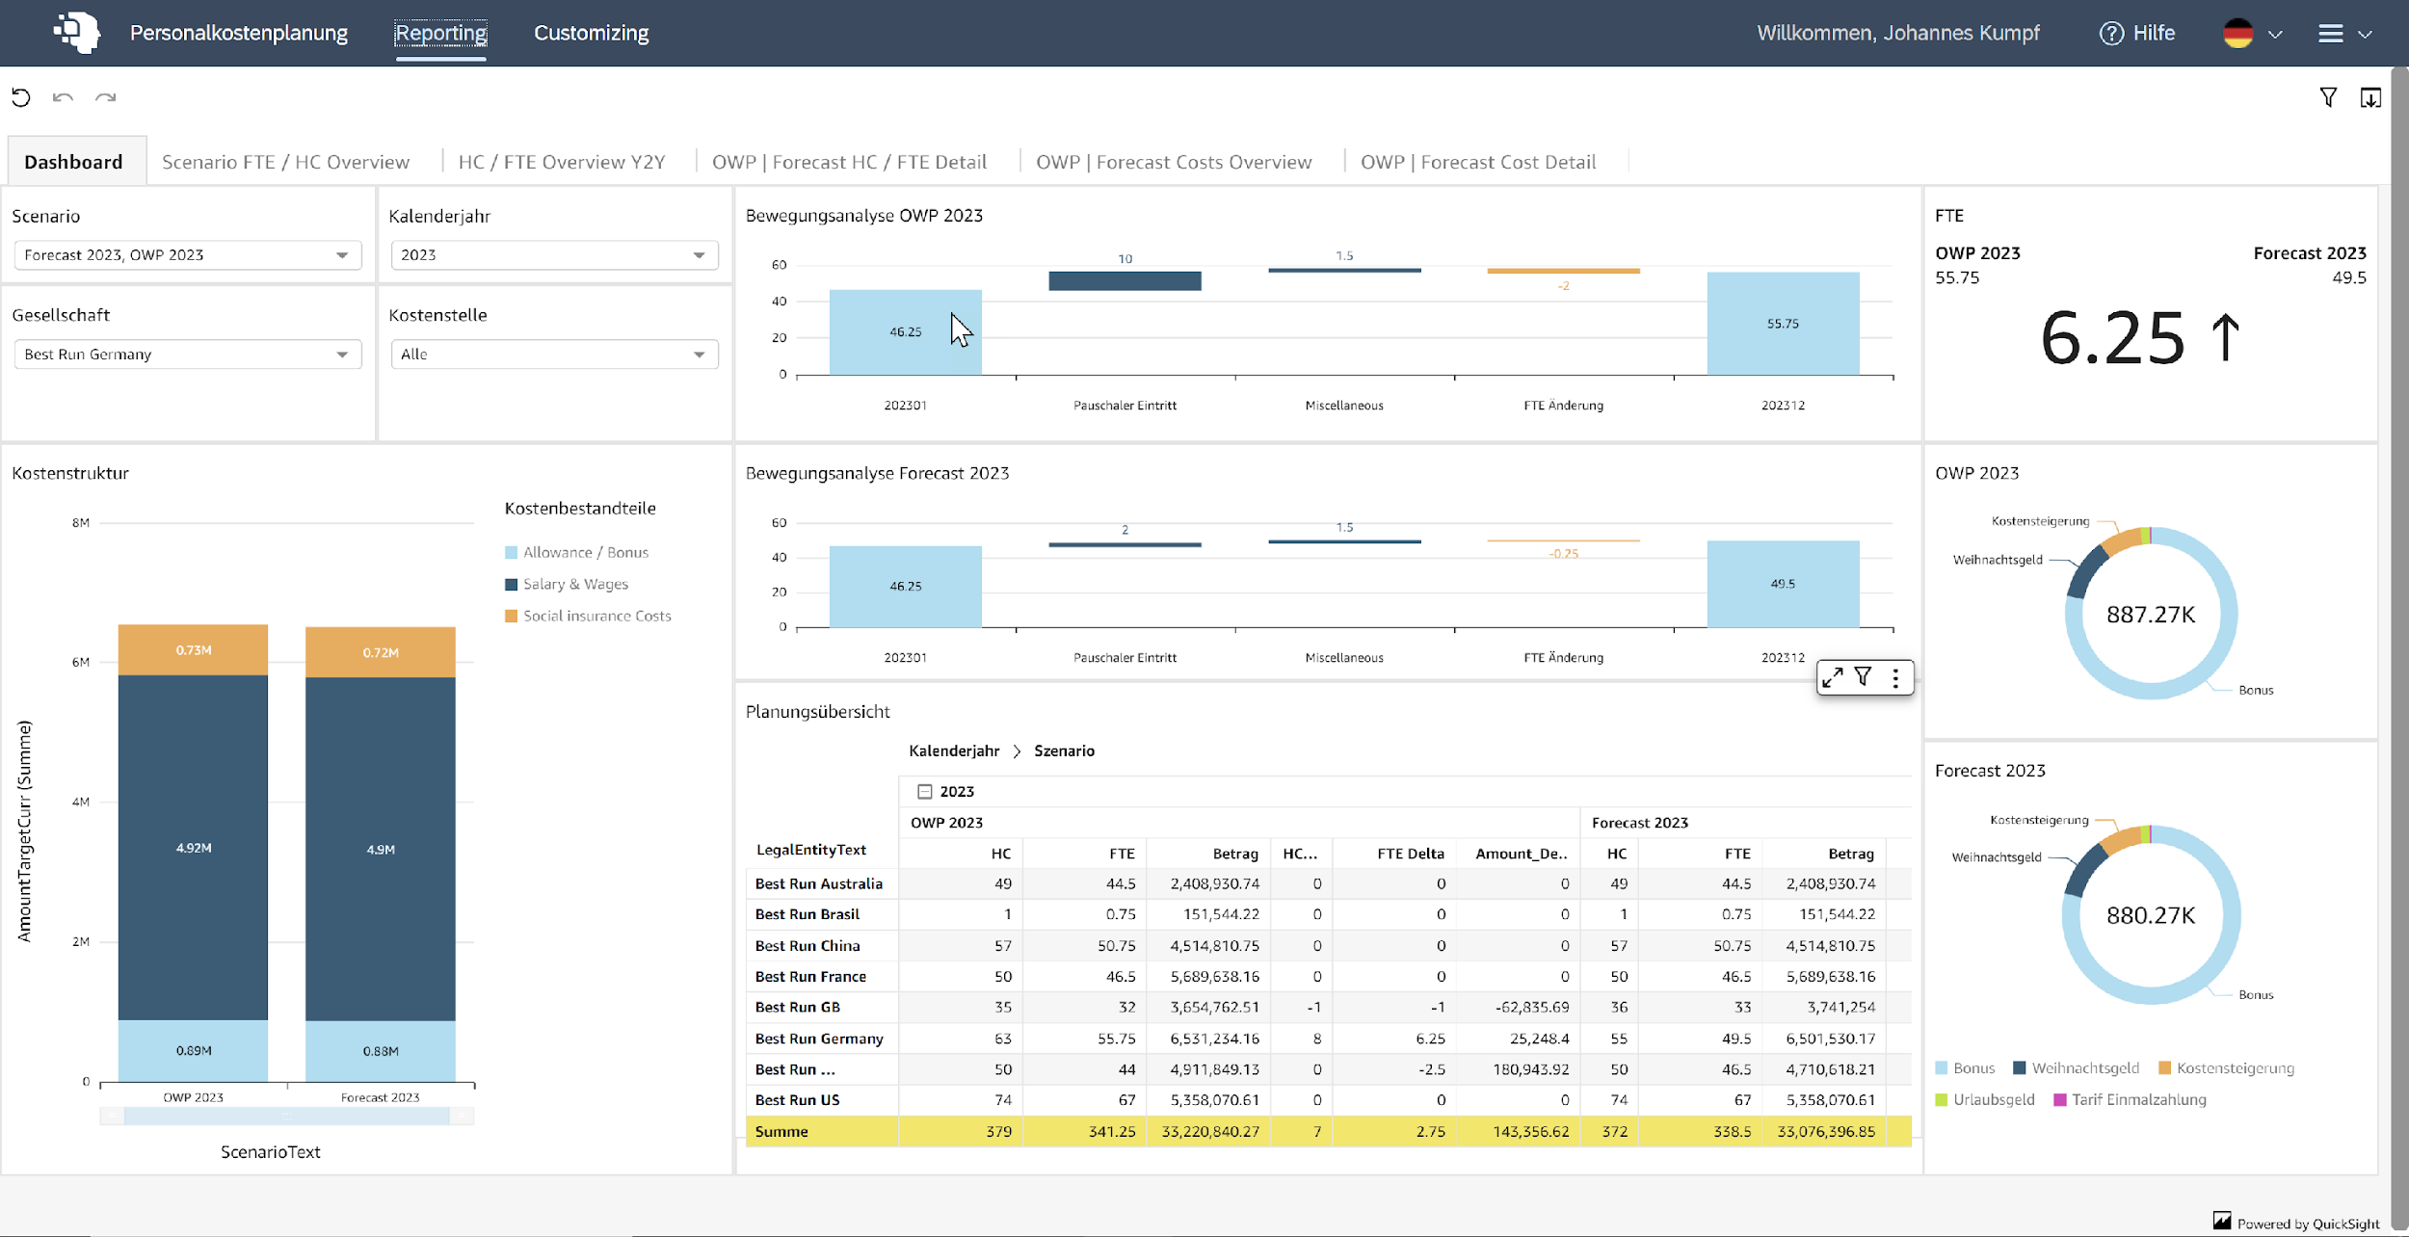Maximize the Bewegungsanalyse chart via expand icon
The width and height of the screenshot is (2409, 1237).
[1832, 677]
